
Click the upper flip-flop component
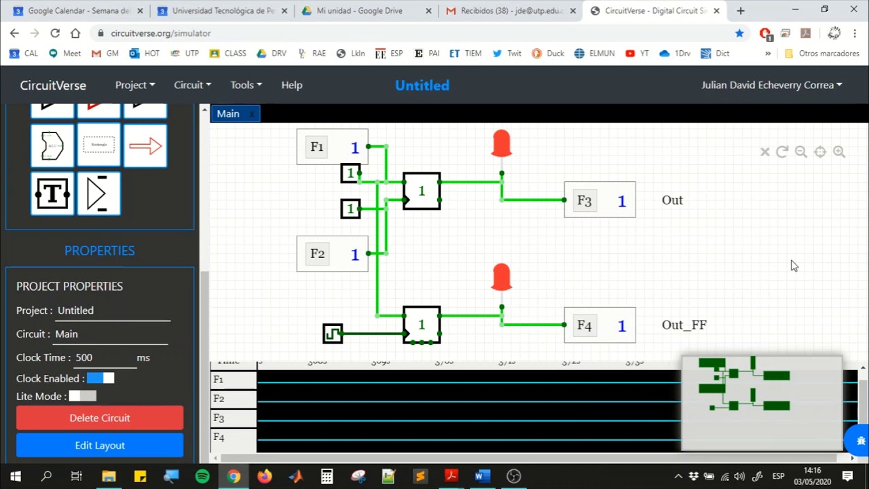tap(422, 191)
